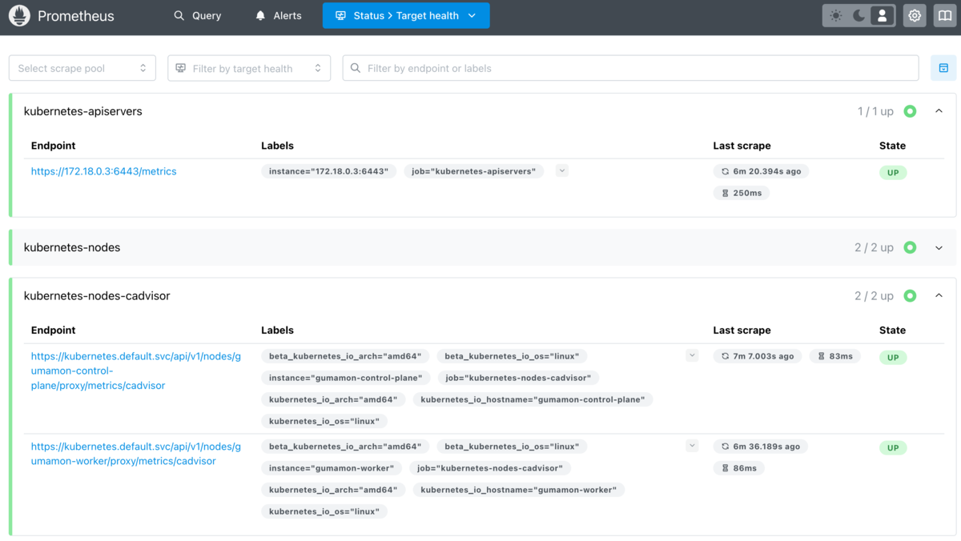Viewport: 961px width, 541px height.
Task: Click the UP state badge for gumamon-worker target
Action: tap(893, 448)
